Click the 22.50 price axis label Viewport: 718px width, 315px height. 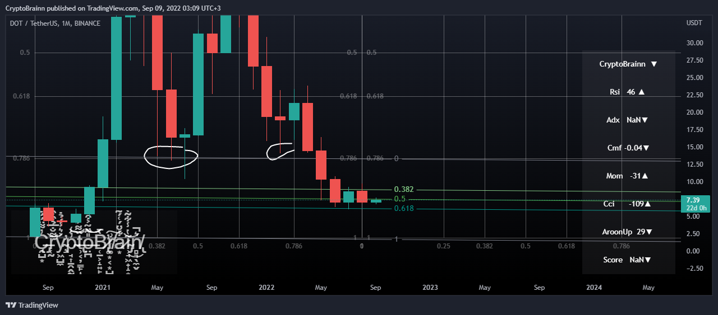694,95
